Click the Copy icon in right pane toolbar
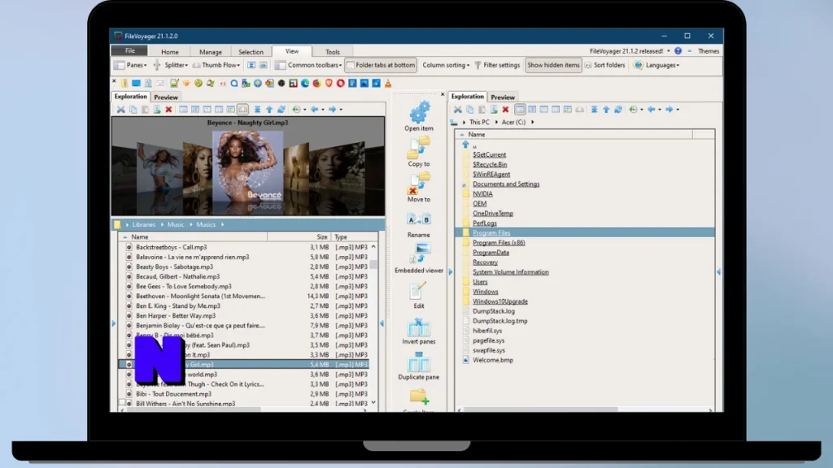This screenshot has height=468, width=833. coord(470,110)
